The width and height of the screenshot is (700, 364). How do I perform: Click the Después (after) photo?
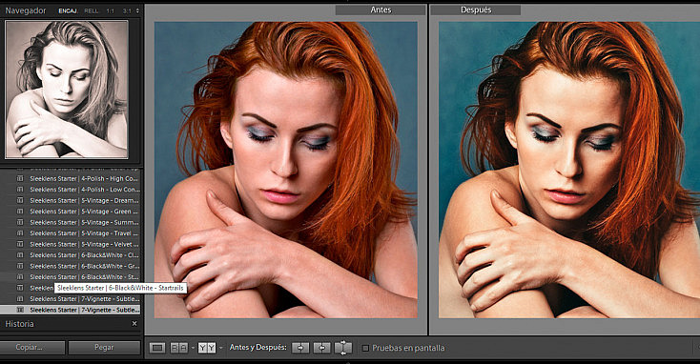(x=569, y=170)
